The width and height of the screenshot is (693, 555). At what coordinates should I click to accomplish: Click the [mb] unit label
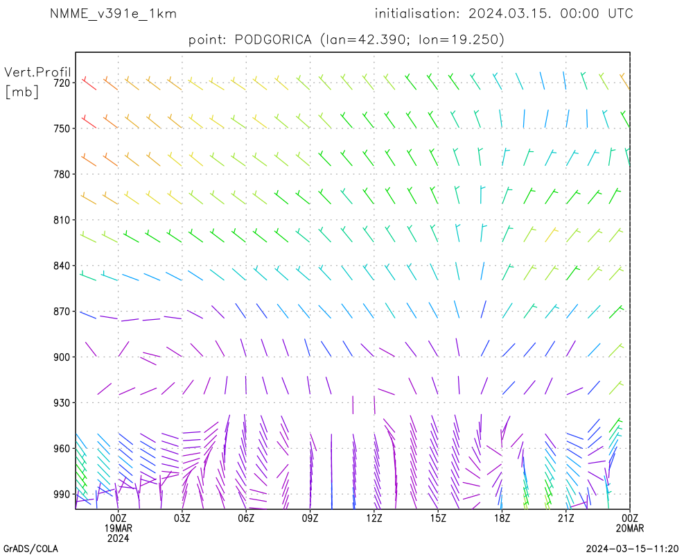(x=21, y=92)
